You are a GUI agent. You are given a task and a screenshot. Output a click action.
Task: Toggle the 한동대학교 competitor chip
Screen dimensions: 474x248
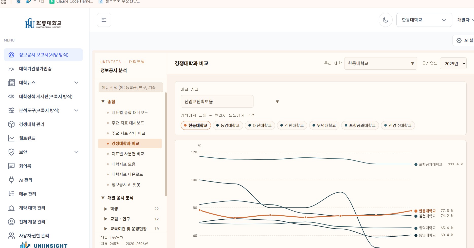click(196, 126)
